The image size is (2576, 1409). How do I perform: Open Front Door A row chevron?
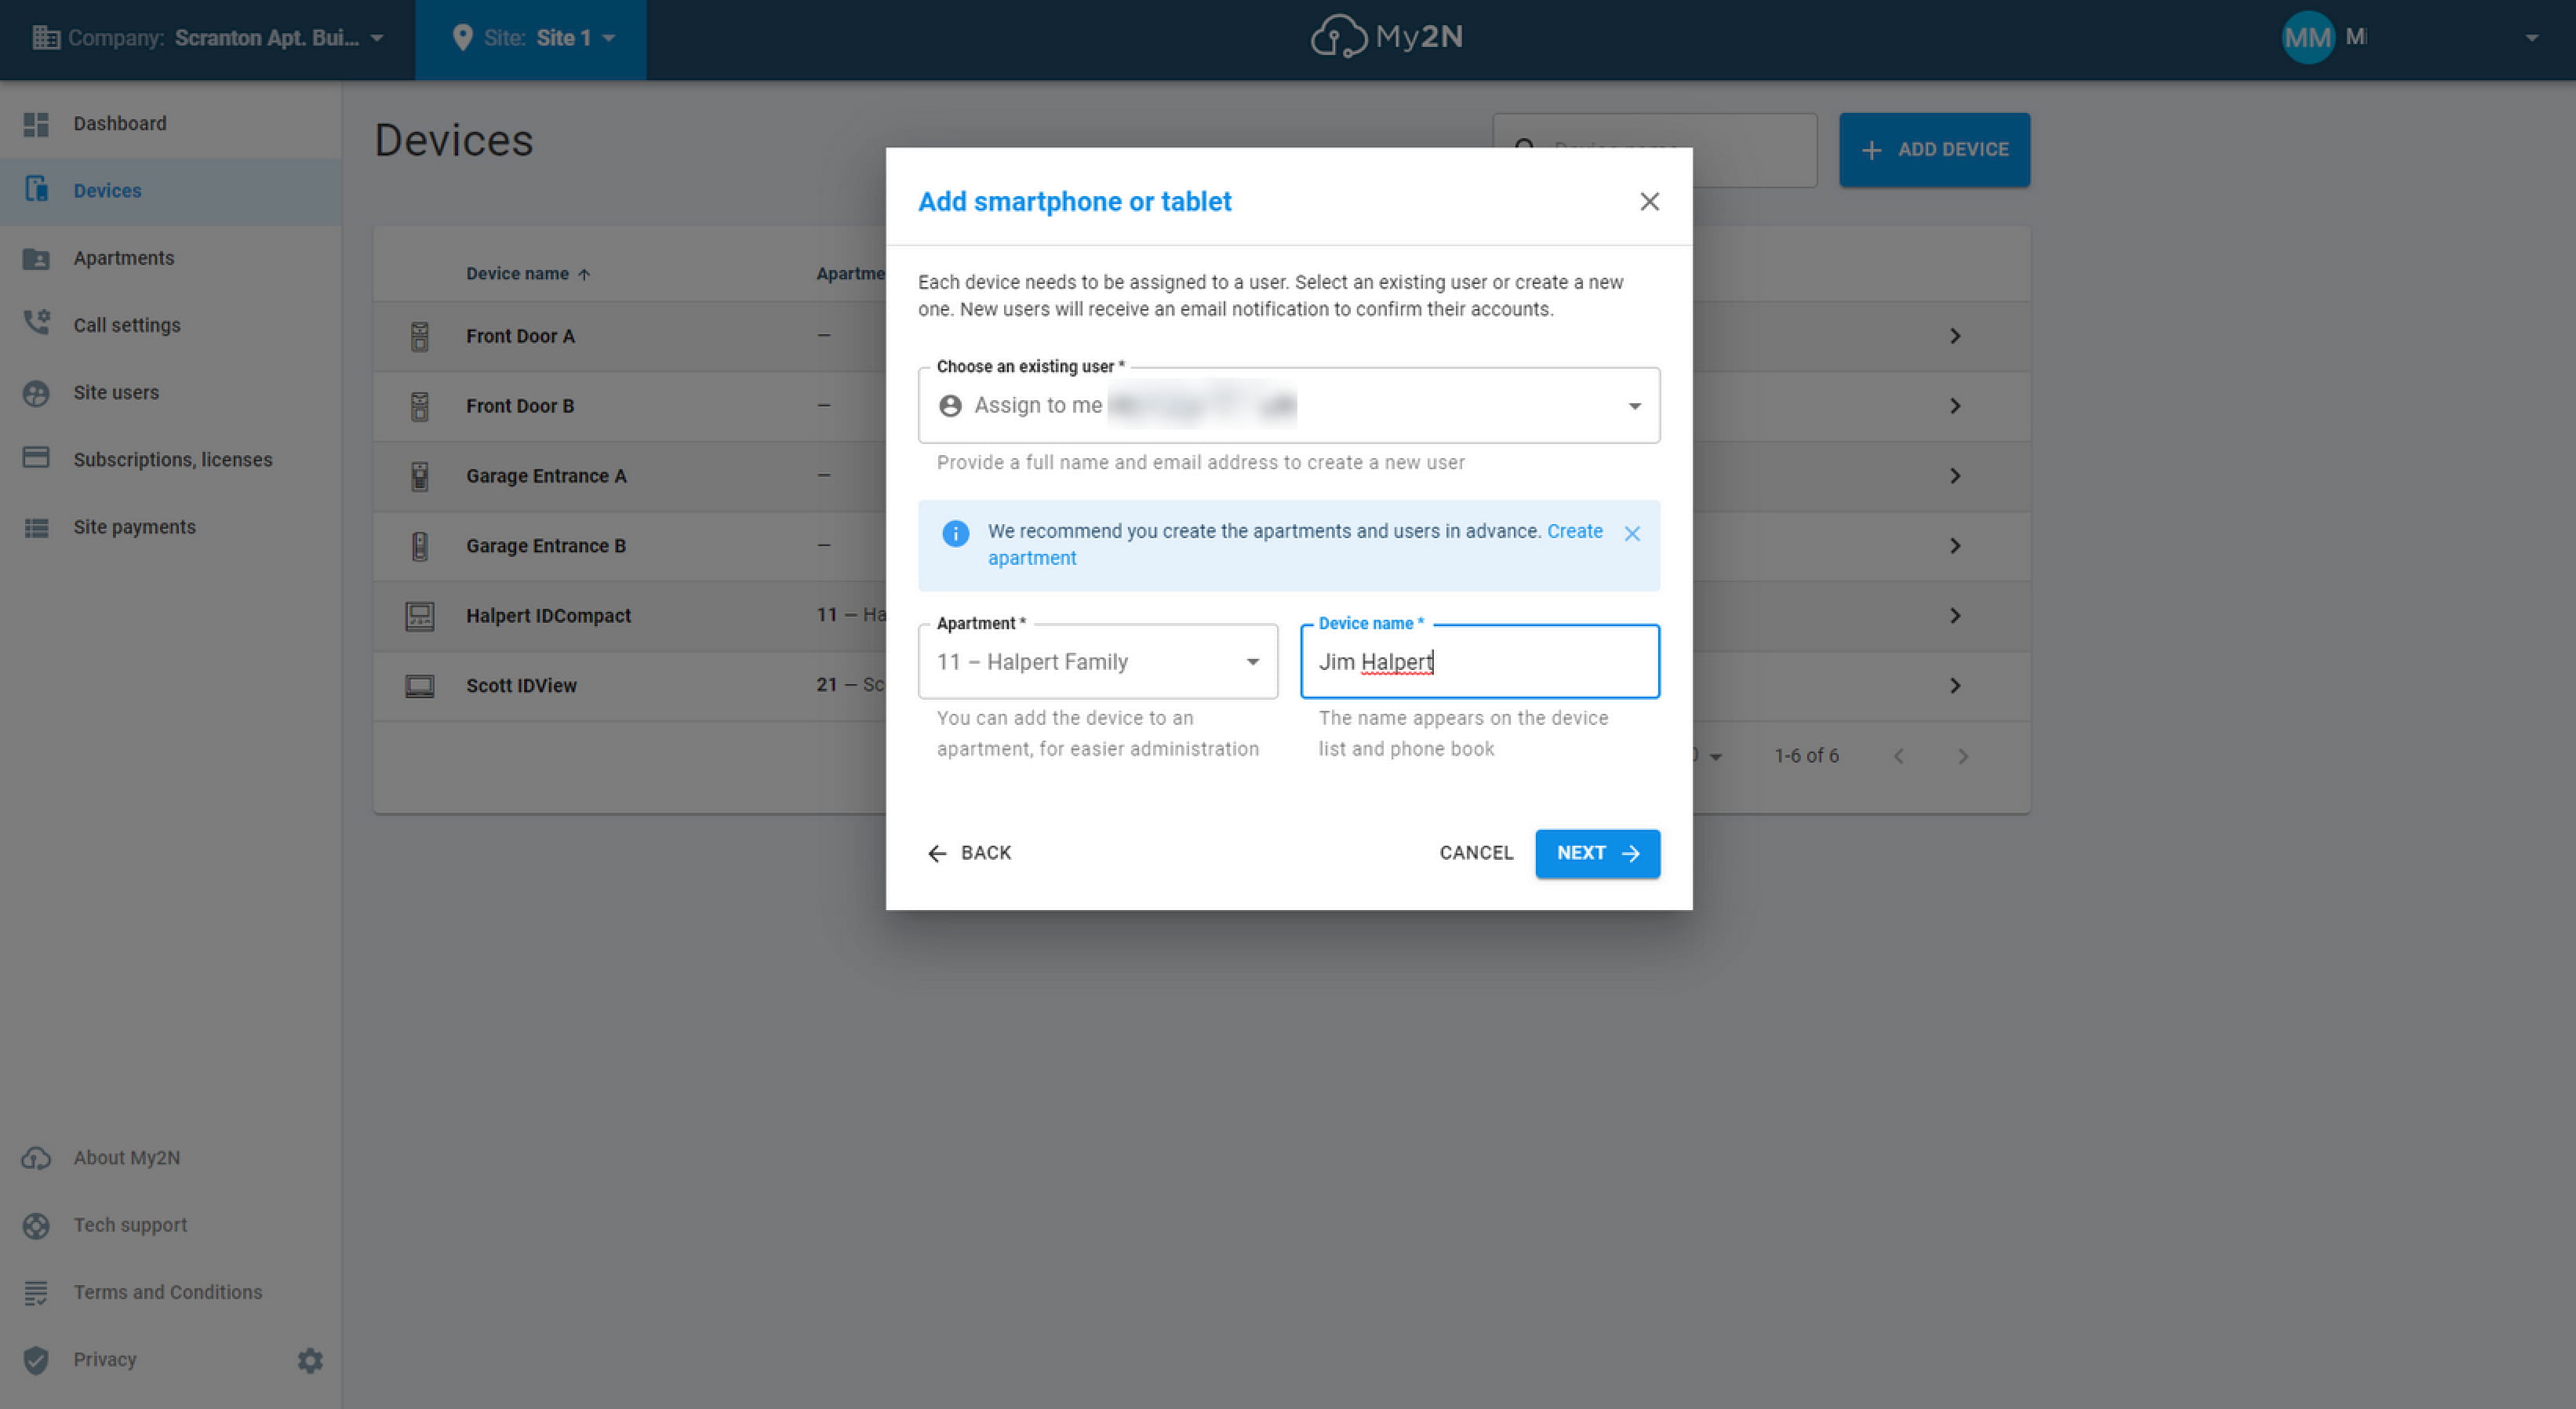(1955, 336)
